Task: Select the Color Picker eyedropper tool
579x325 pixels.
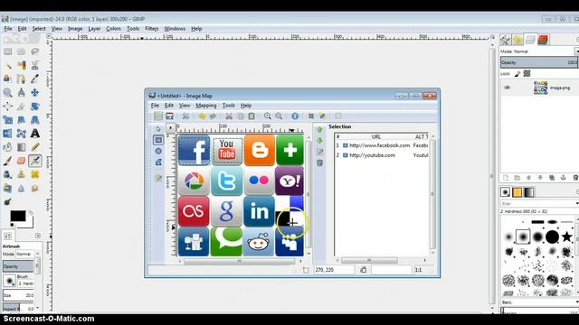Action: point(34,79)
